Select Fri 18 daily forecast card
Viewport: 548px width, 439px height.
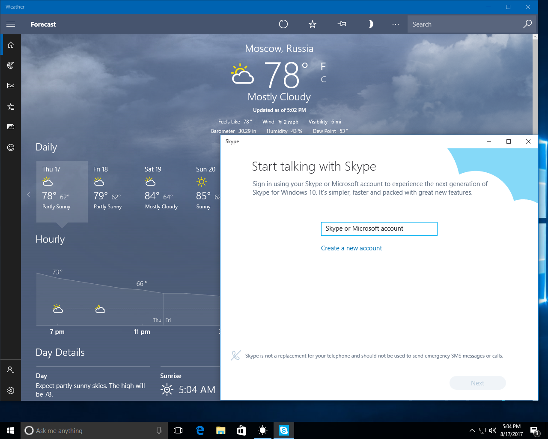click(113, 192)
